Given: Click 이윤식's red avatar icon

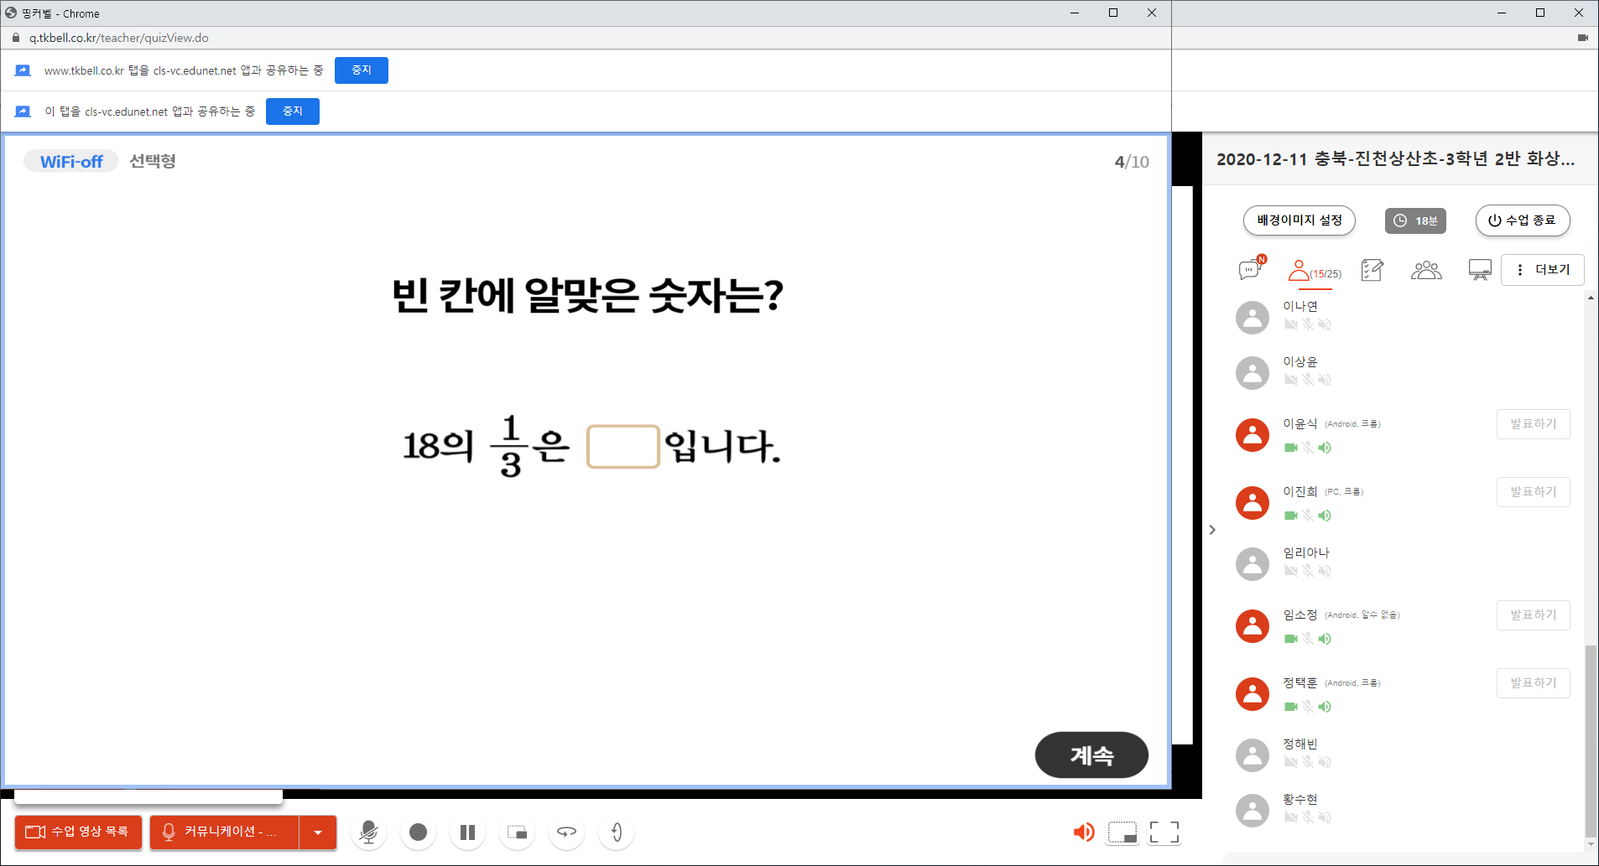Looking at the screenshot, I should click(1253, 435).
